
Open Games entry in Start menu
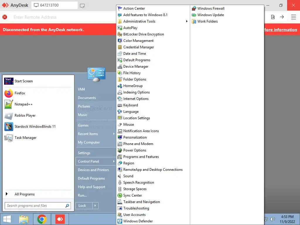pos(83,125)
